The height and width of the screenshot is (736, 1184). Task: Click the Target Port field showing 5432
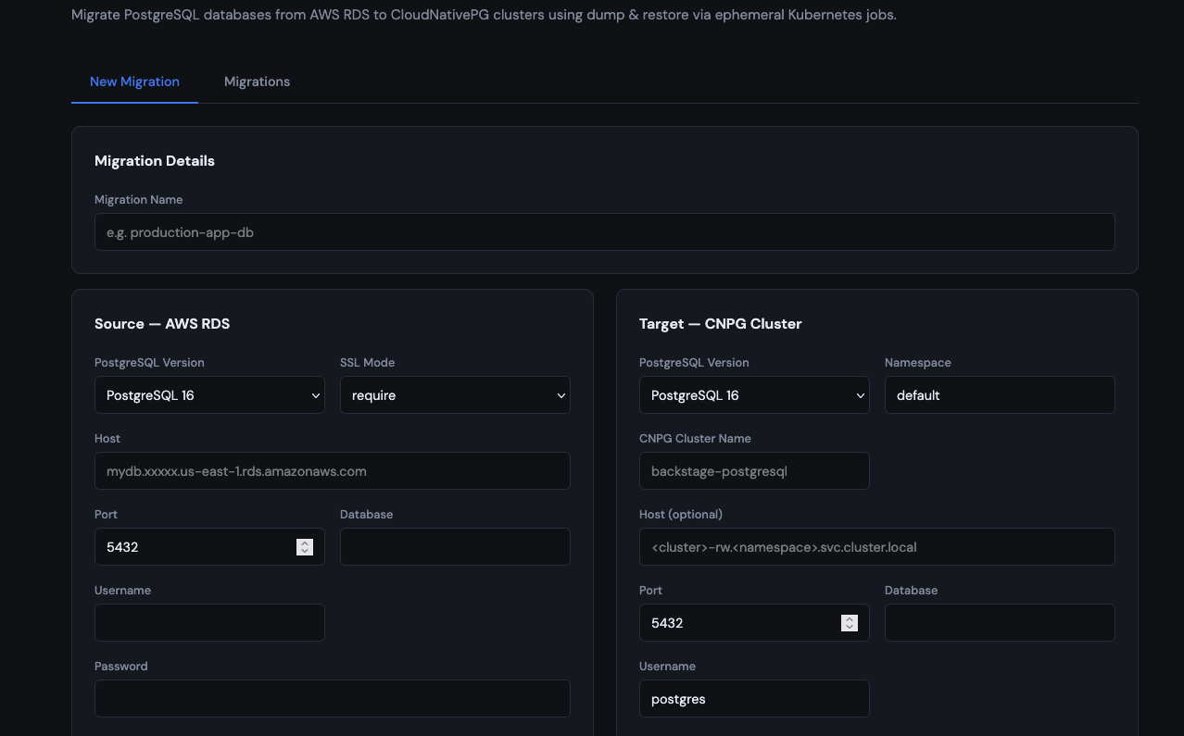(754, 623)
